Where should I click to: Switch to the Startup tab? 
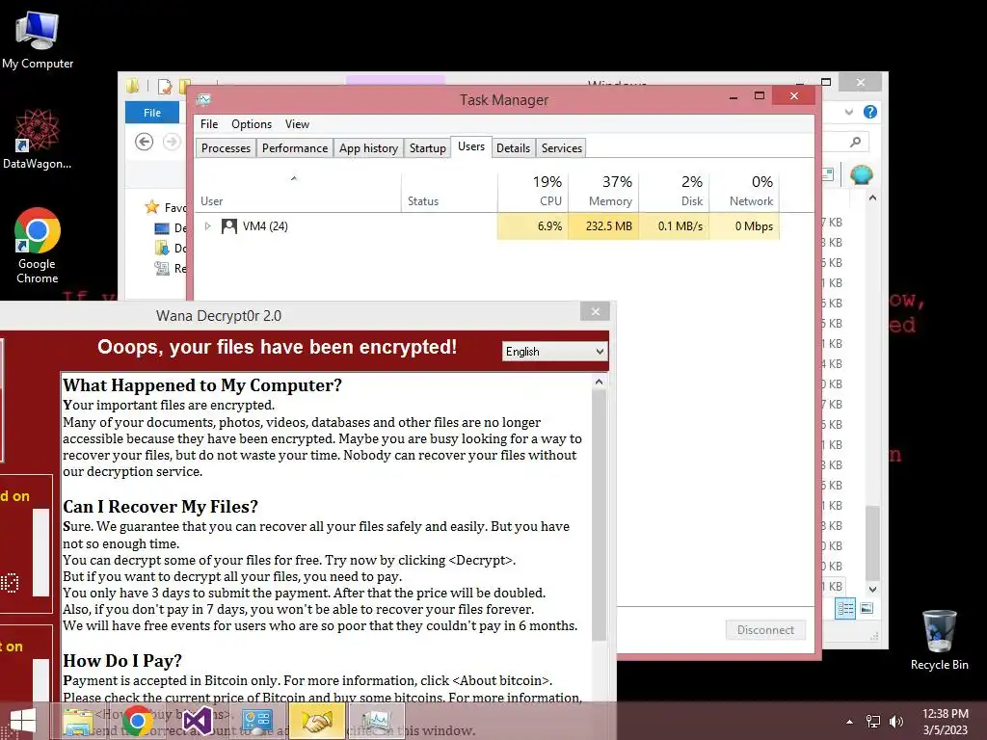pyautogui.click(x=427, y=147)
